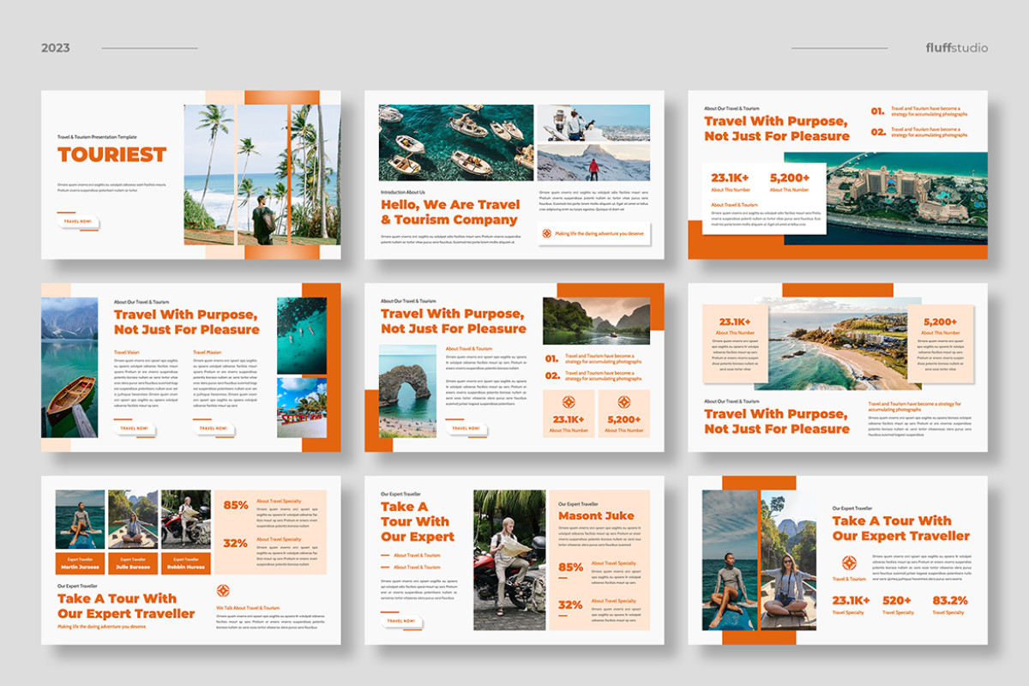Click the sea arch rock photo
Image resolution: width=1029 pixels, height=686 pixels.
[407, 391]
